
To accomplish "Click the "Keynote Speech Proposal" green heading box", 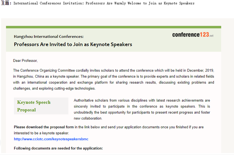I will 41,106.
